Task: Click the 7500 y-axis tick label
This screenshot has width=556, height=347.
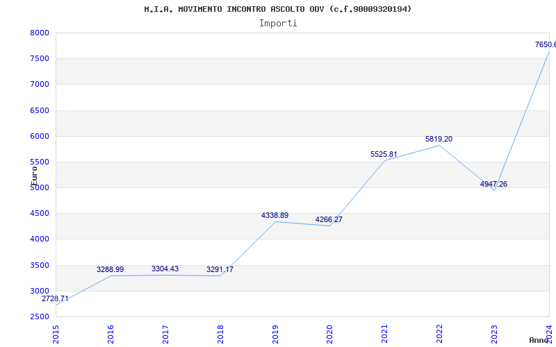Action: (x=39, y=59)
